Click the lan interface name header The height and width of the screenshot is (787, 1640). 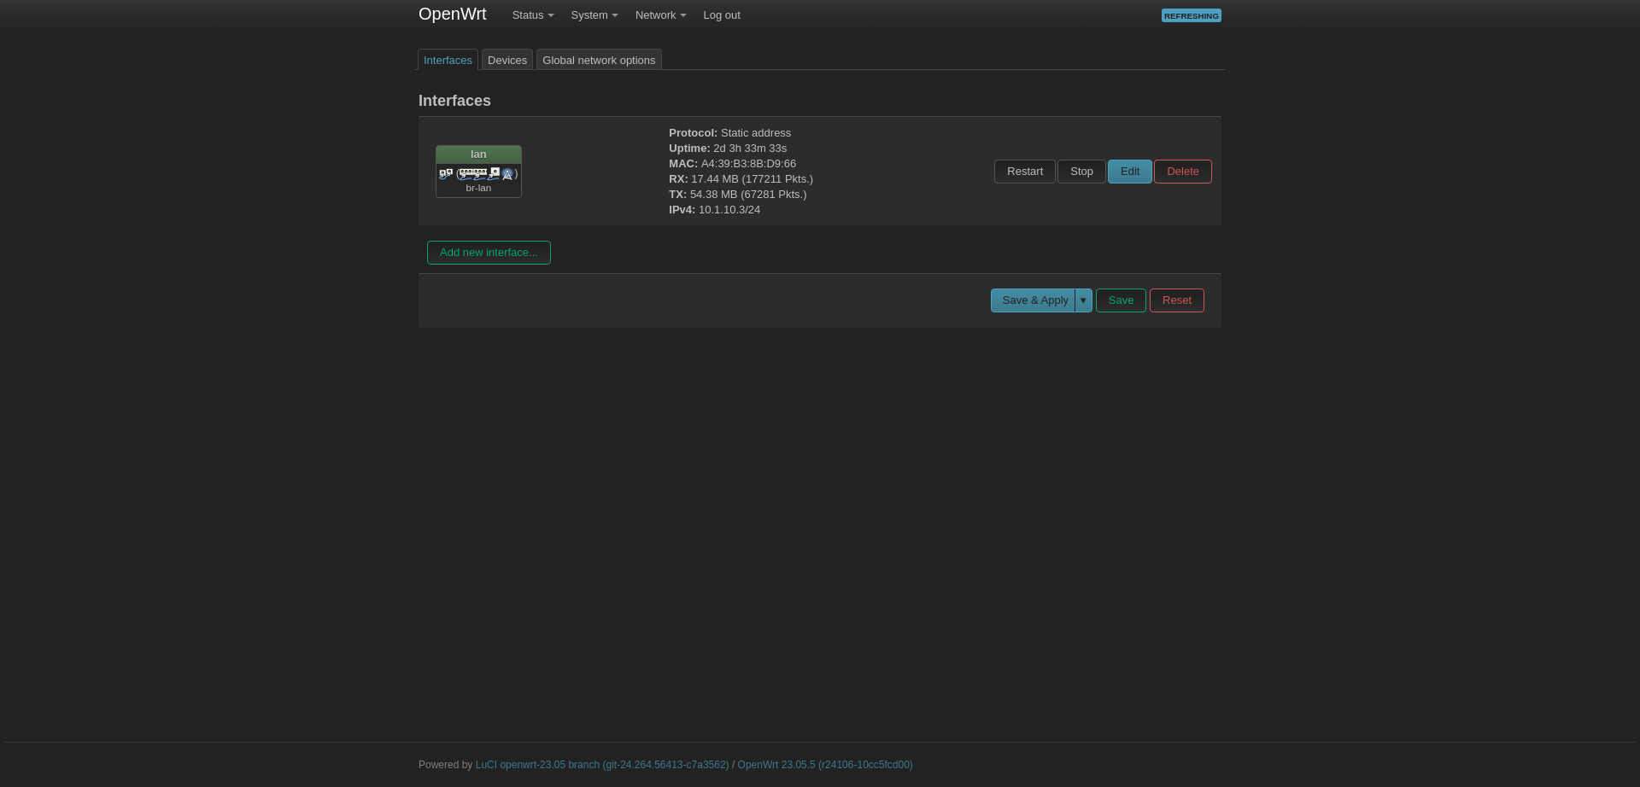(x=478, y=154)
